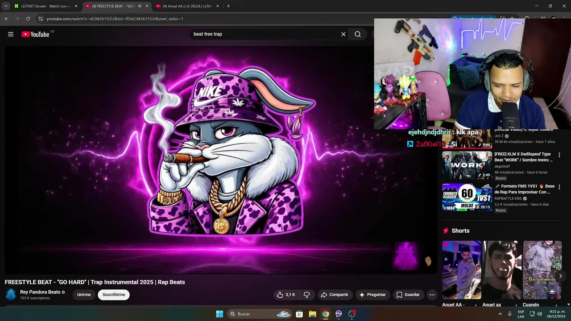Open the RAPBATTLE-ENS channel name
This screenshot has height=321, width=571.
[508, 198]
